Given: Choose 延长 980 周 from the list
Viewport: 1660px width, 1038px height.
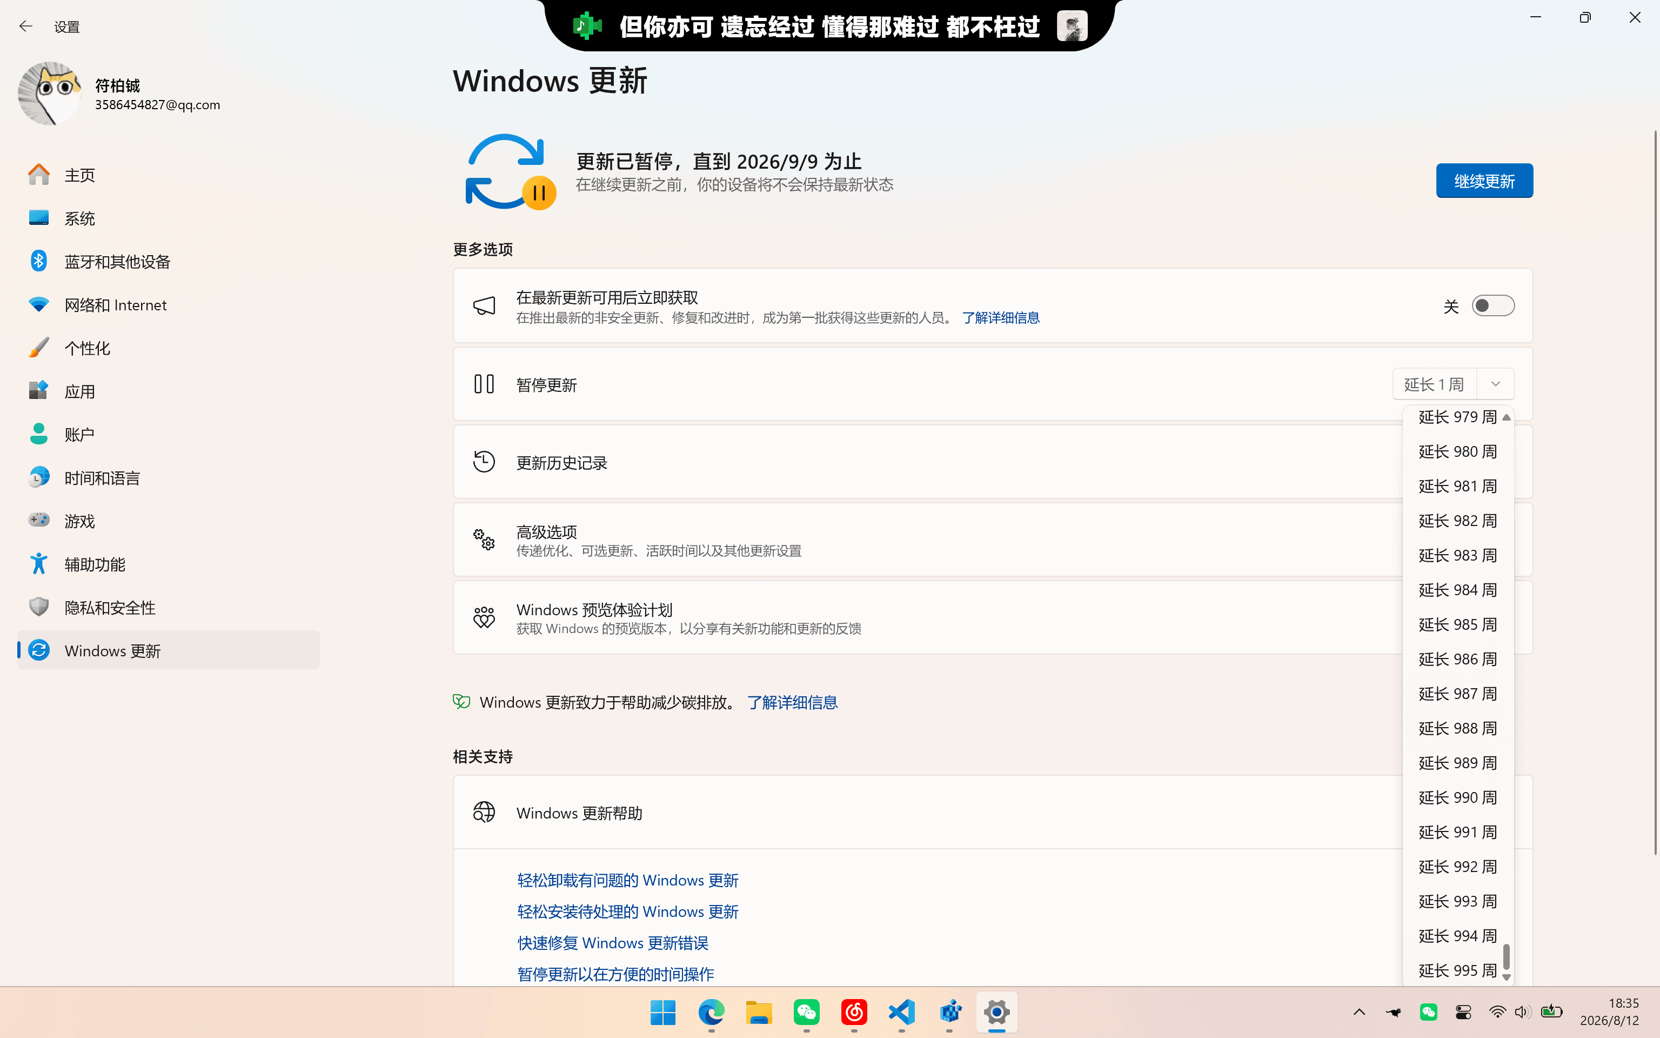Looking at the screenshot, I should [x=1457, y=452].
